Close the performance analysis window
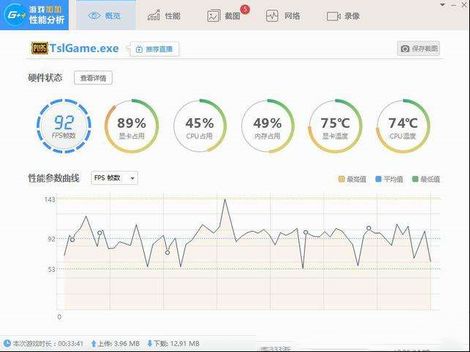Screen dimensions: 470x352 pos(464,5)
